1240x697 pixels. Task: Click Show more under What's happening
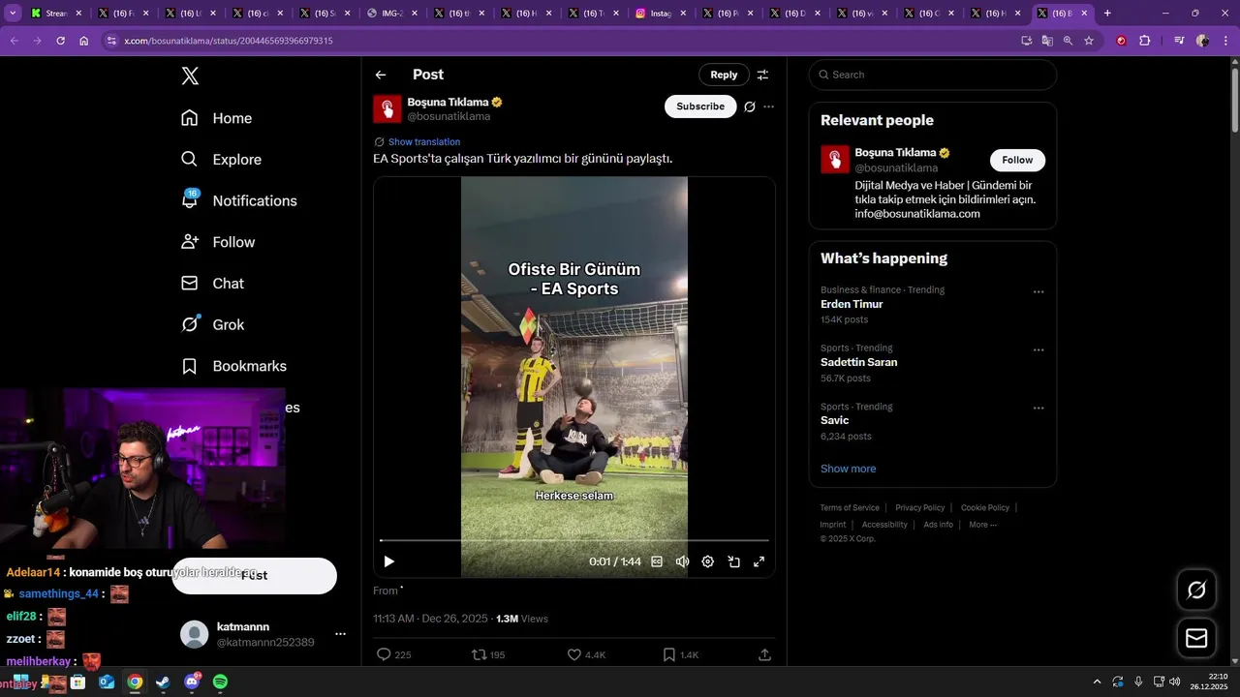(x=848, y=469)
